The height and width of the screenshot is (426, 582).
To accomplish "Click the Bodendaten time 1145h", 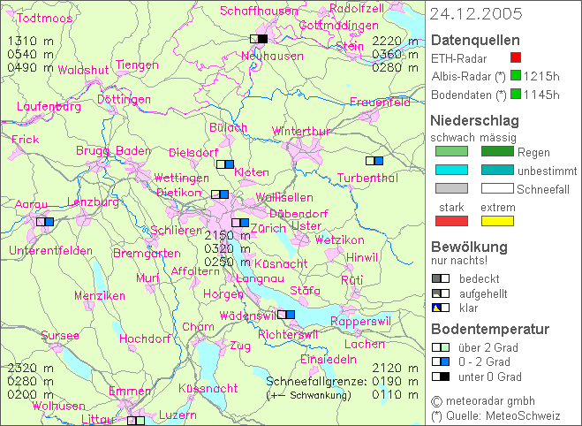I will pyautogui.click(x=541, y=95).
